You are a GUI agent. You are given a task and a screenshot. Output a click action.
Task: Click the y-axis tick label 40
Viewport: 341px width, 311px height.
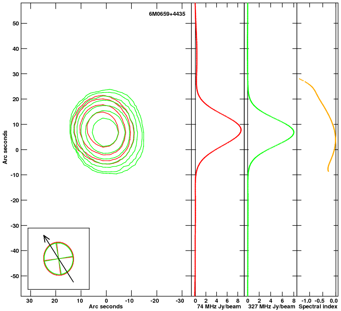coord(16,49)
